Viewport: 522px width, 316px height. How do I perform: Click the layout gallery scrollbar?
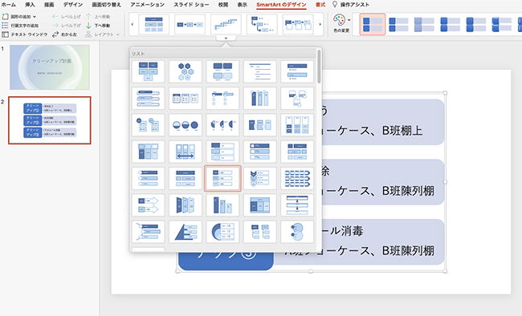[320, 67]
